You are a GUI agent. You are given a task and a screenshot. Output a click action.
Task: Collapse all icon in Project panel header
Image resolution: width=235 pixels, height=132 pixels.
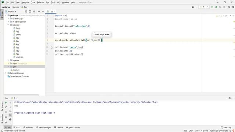click(34, 11)
